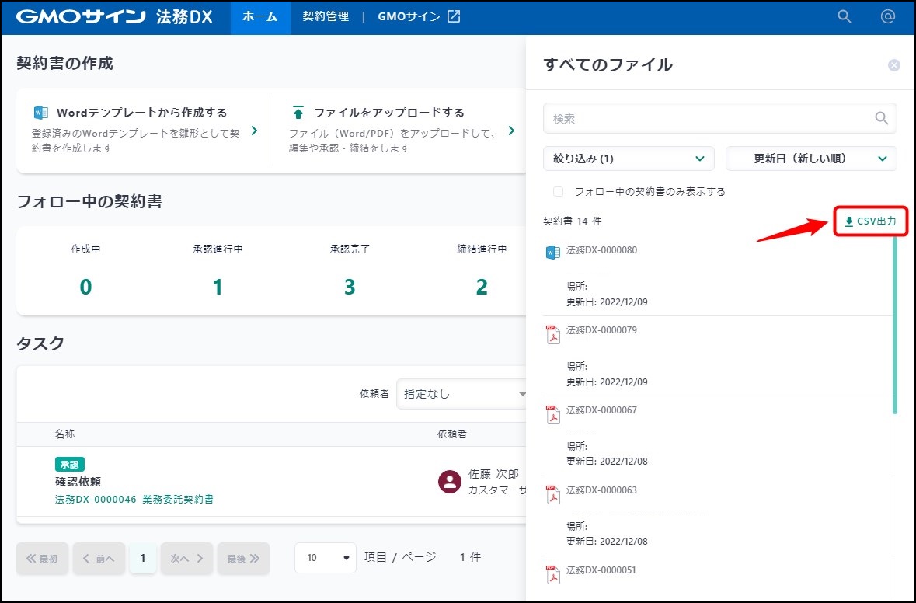The image size is (916, 603).
Task: Click the 佐藤 次郎 name
Action: click(493, 474)
